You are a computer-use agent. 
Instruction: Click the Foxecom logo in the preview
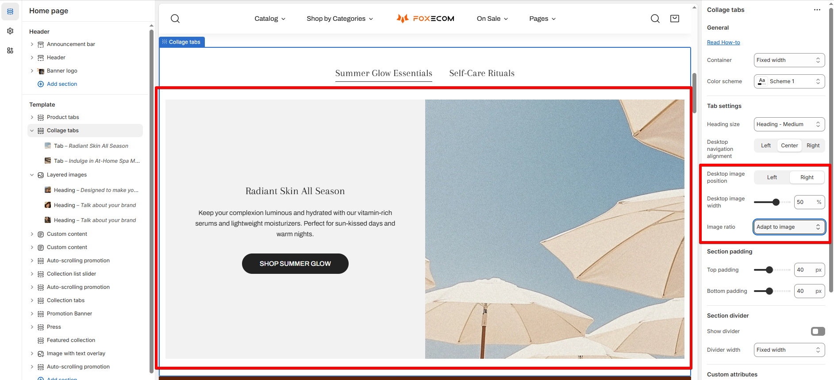[425, 19]
